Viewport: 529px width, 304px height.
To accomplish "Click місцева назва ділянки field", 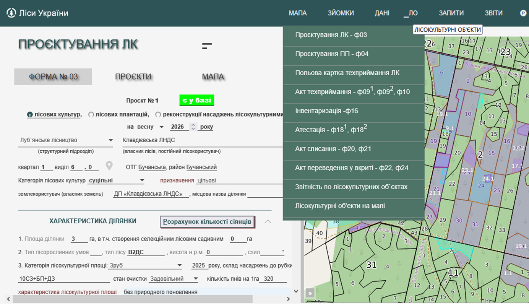I will 265,194.
